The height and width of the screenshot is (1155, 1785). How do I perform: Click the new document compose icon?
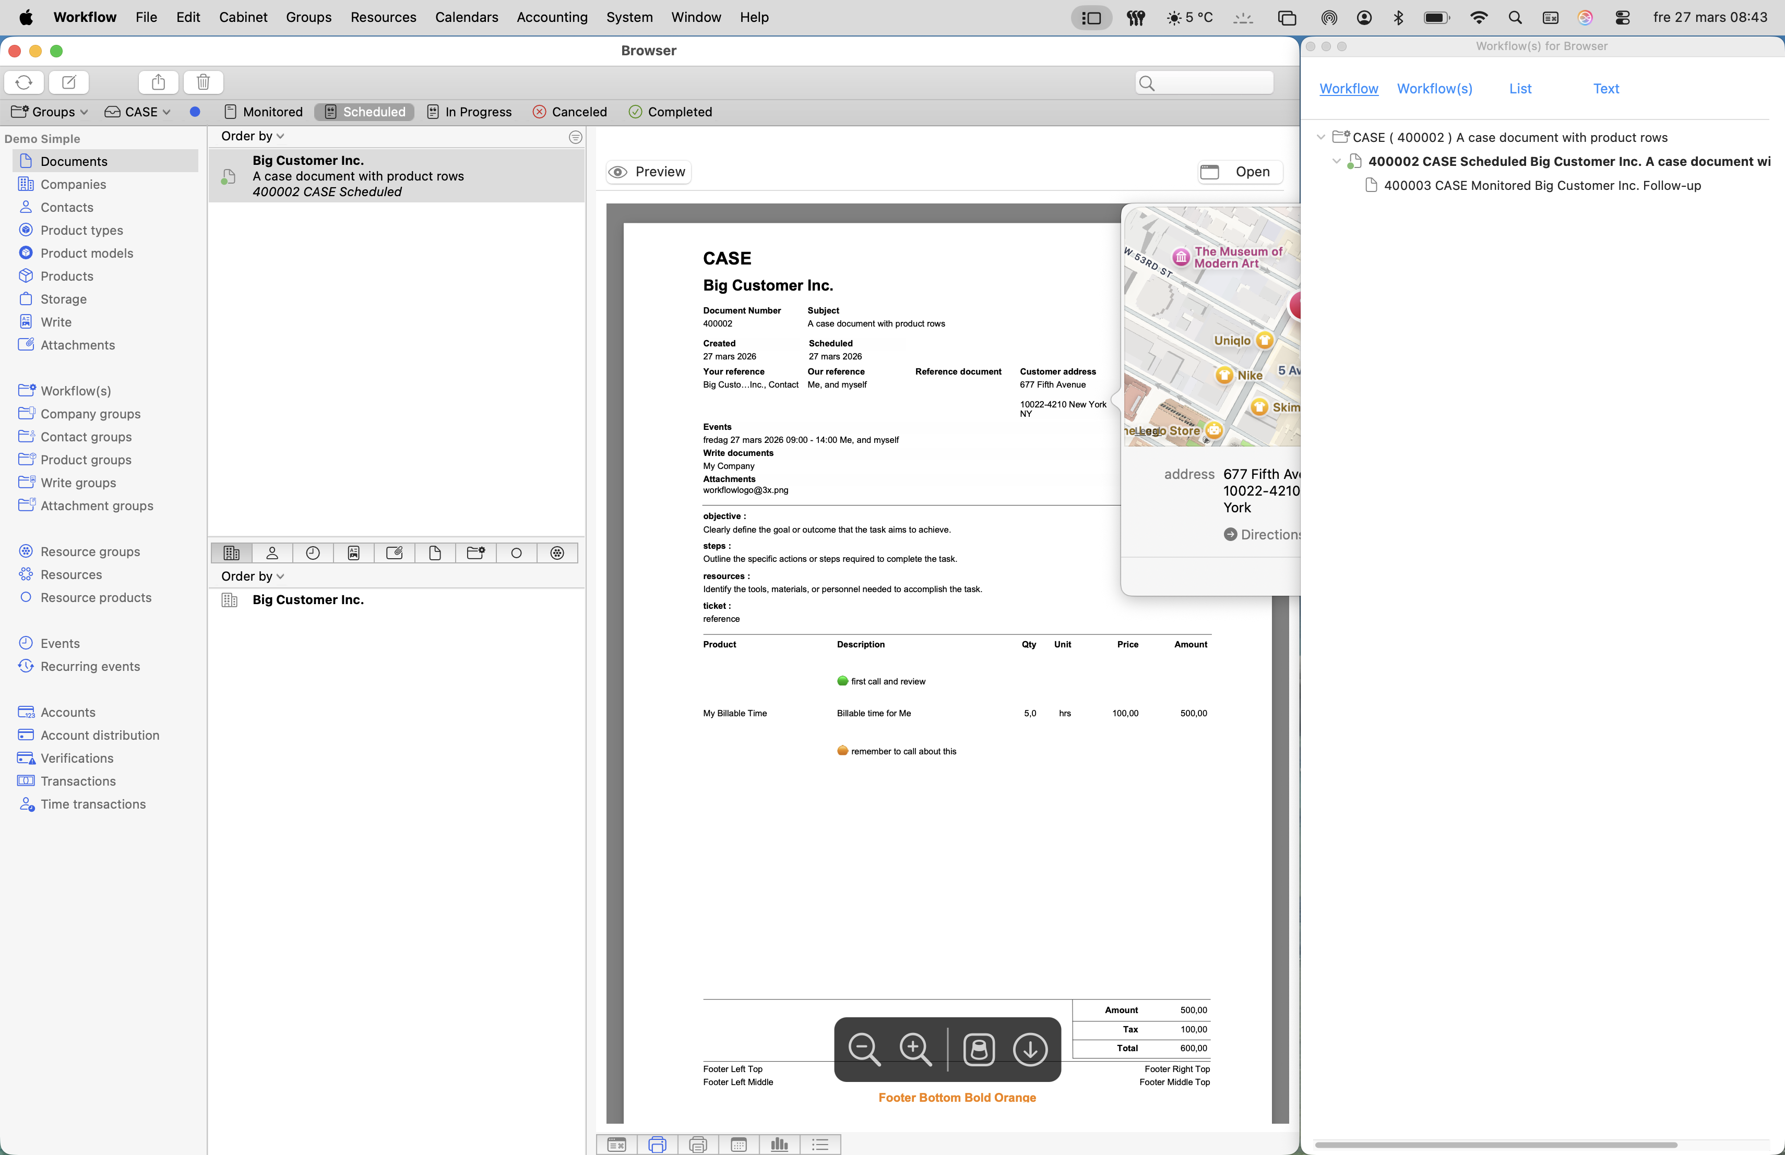point(69,82)
